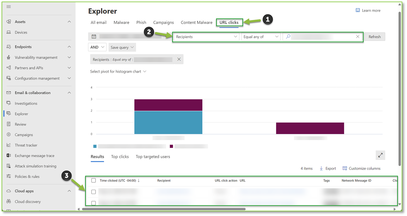Check the second result row checkbox
This screenshot has height=216, width=407.
click(93, 203)
